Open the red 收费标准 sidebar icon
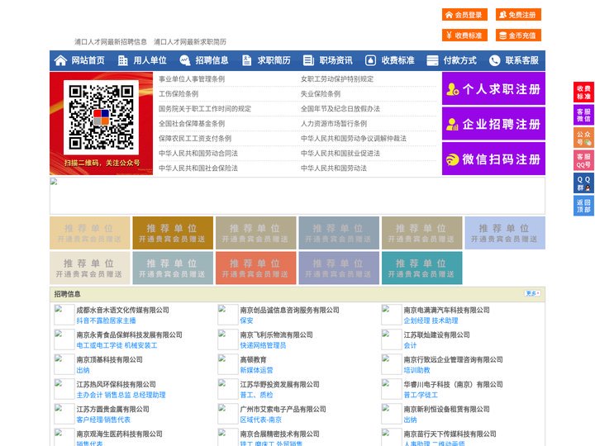 [x=583, y=93]
